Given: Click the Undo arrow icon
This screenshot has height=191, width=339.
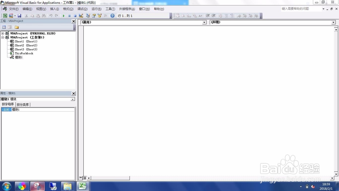Looking at the screenshot, I should pyautogui.click(x=51, y=16).
